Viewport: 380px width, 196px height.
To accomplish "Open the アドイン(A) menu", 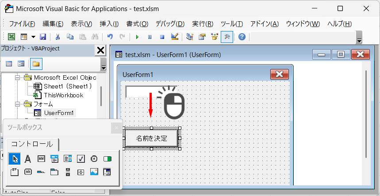I will click(x=265, y=24).
